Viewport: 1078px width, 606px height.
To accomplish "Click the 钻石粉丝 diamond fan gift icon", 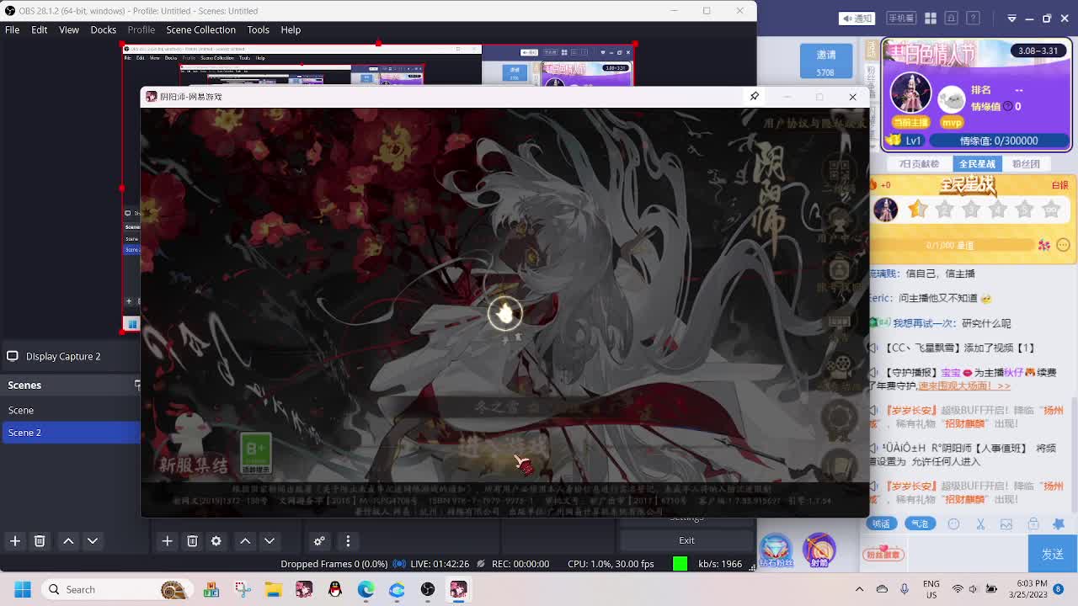I will (x=776, y=551).
